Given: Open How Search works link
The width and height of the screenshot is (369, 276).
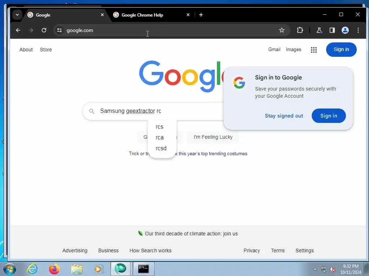Looking at the screenshot, I should (x=150, y=250).
